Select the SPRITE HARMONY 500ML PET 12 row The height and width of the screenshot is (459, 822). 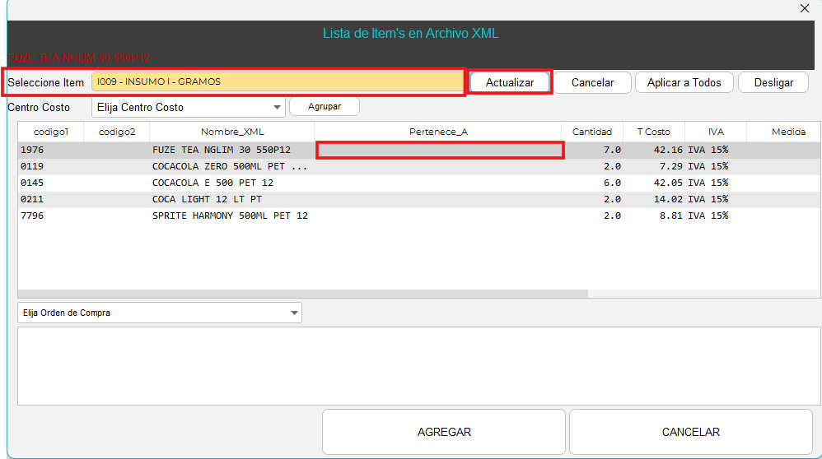tap(229, 216)
